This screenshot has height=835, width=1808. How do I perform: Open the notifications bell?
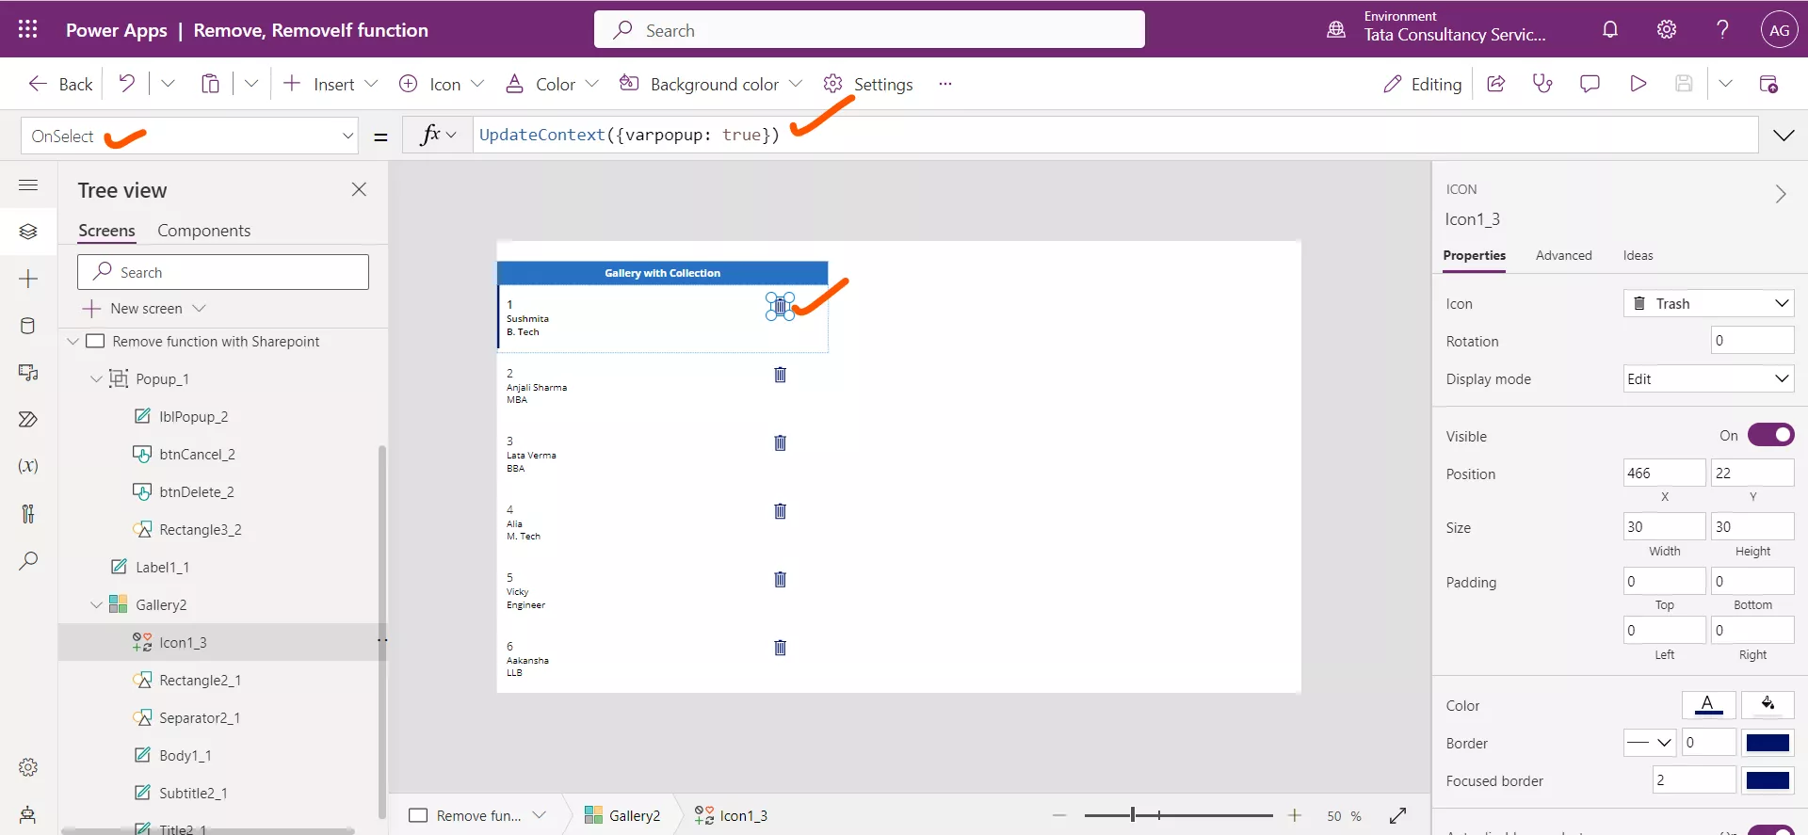pos(1610,29)
